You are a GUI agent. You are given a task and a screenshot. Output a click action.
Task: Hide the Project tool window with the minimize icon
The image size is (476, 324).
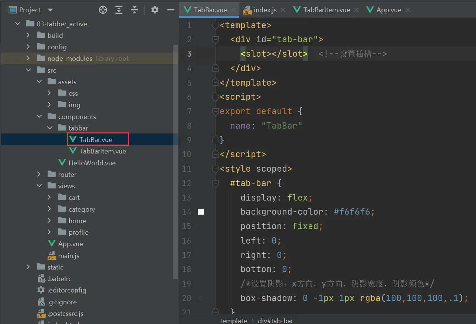pos(171,10)
